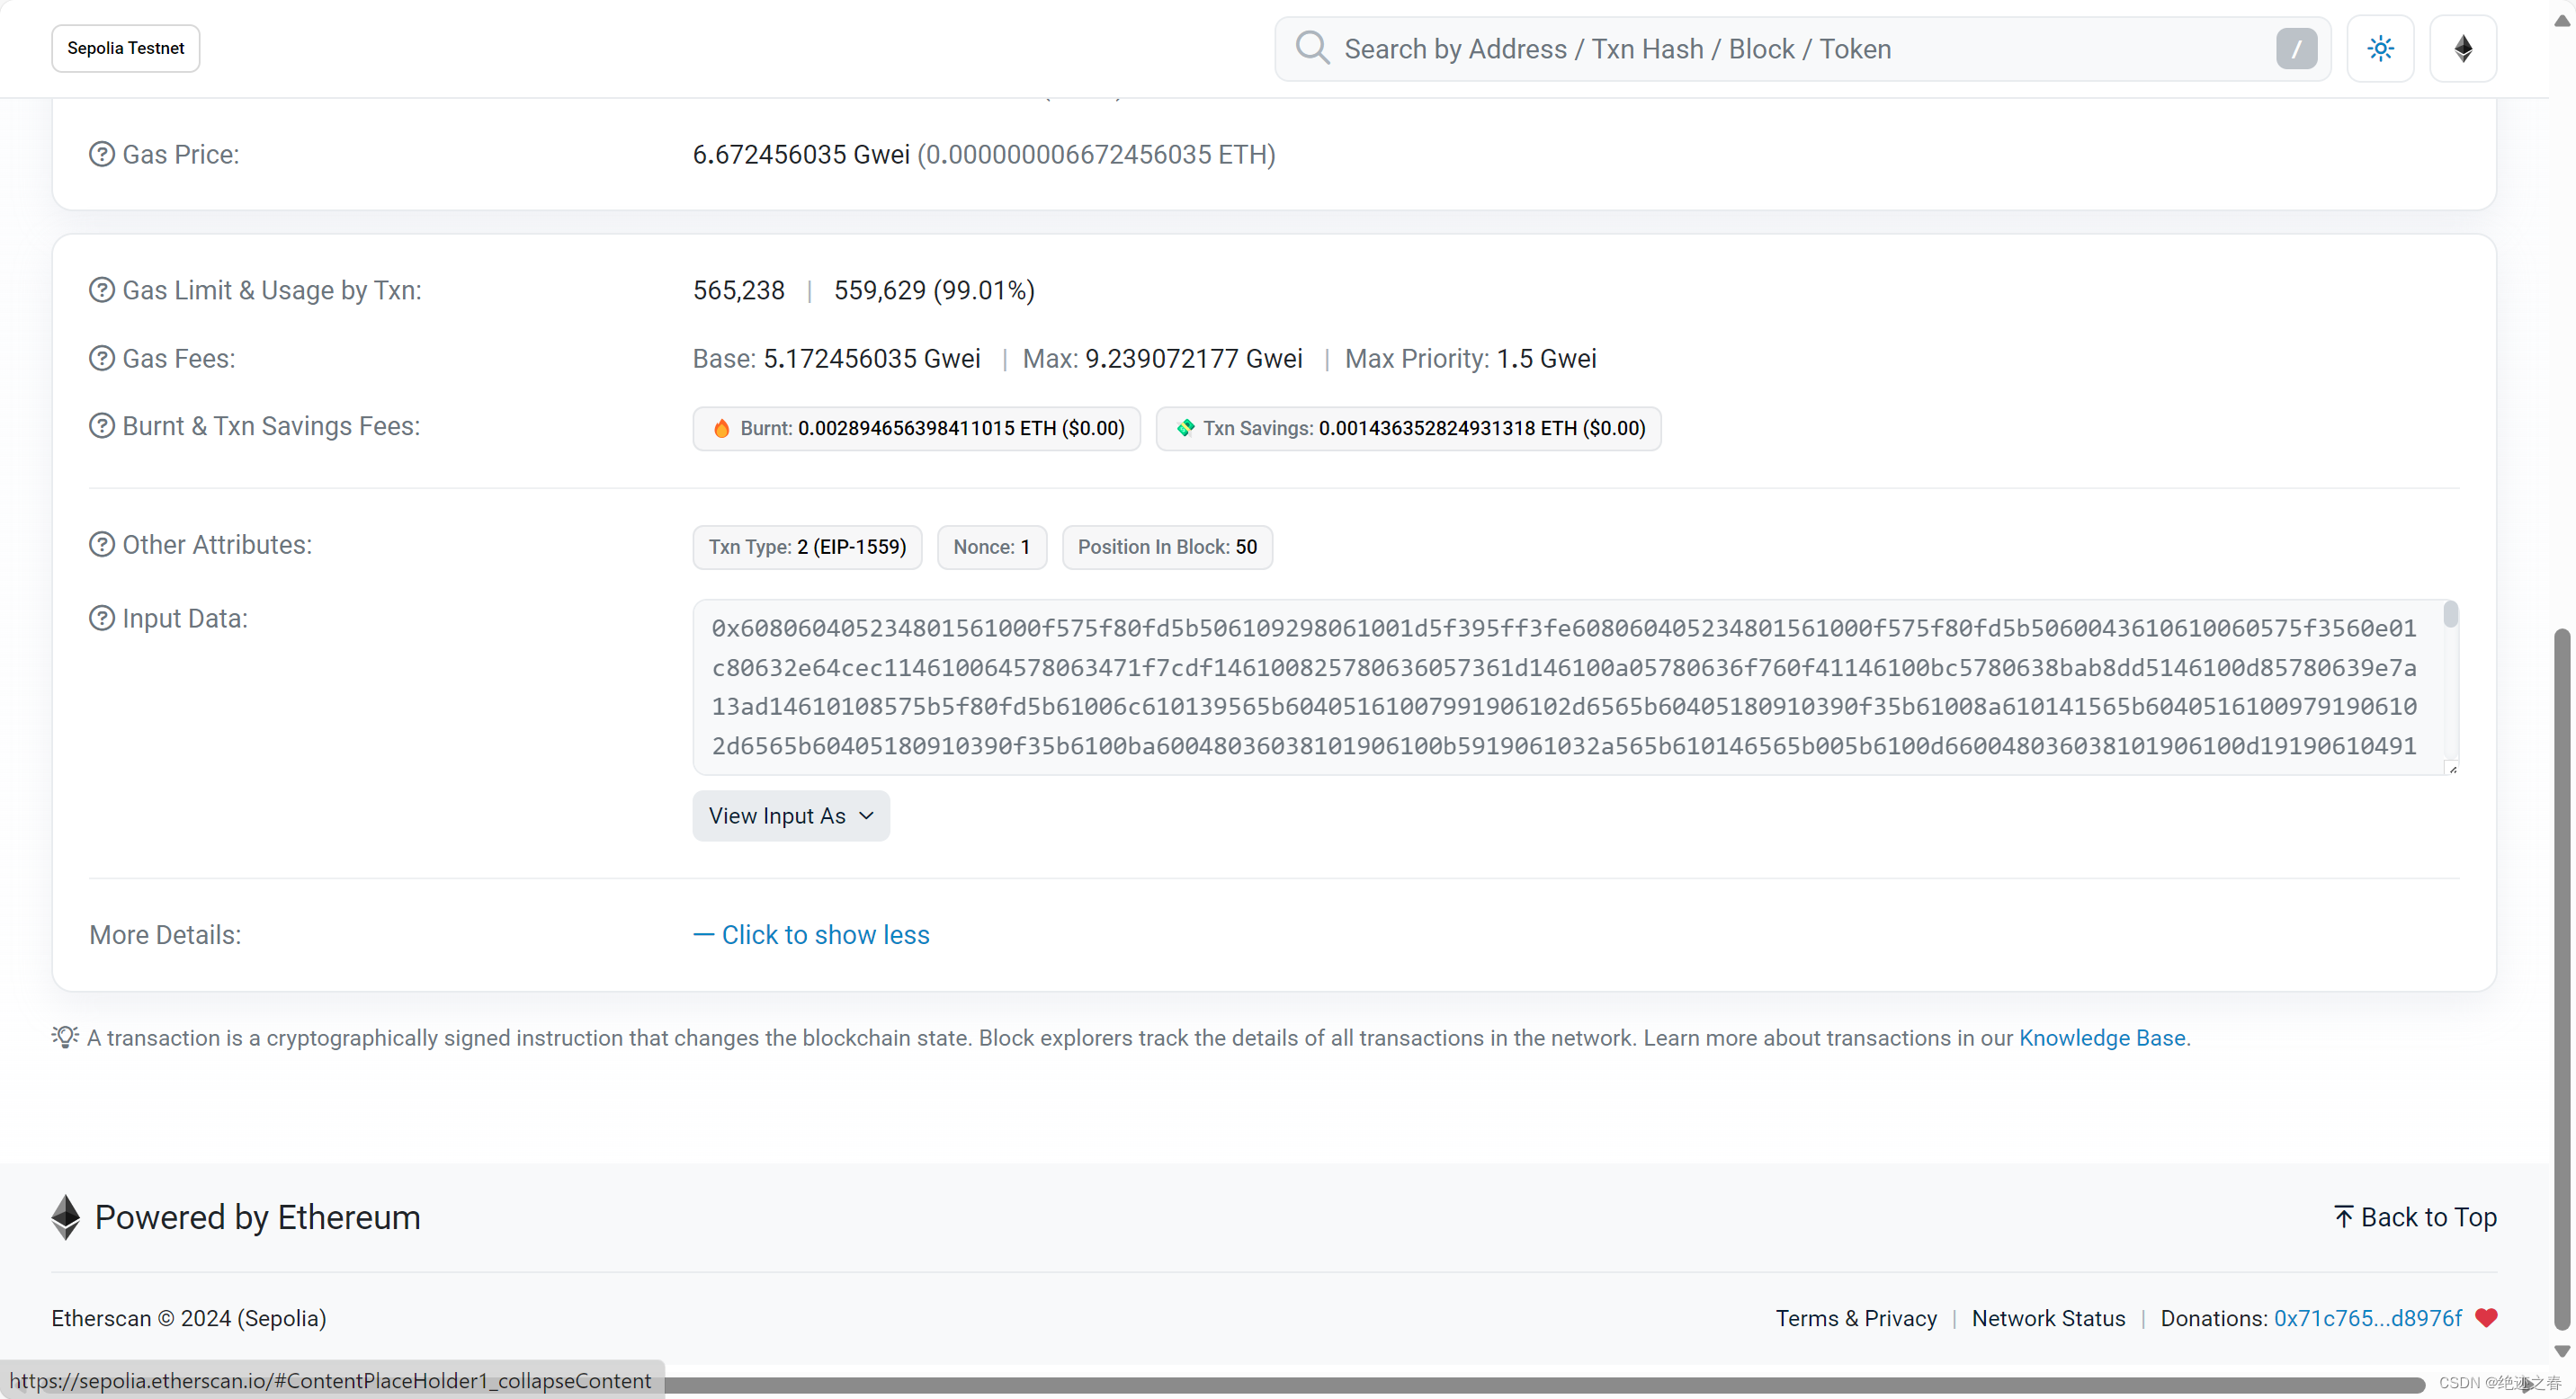Select the gas price 6.672456035 Gwei value
Image resolution: width=2576 pixels, height=1399 pixels.
click(x=801, y=154)
